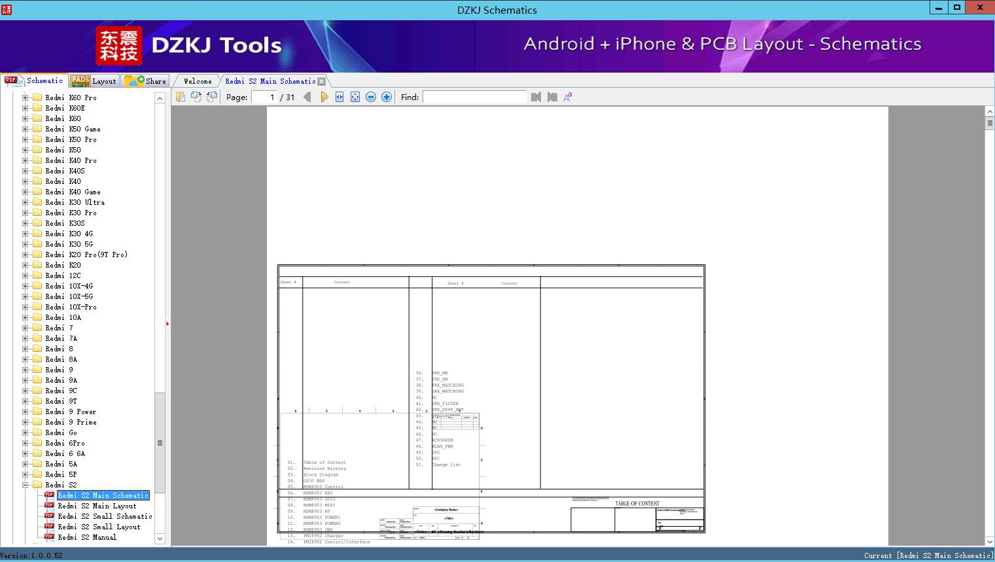Fit whole page in view icon
995x562 pixels.
coord(355,97)
